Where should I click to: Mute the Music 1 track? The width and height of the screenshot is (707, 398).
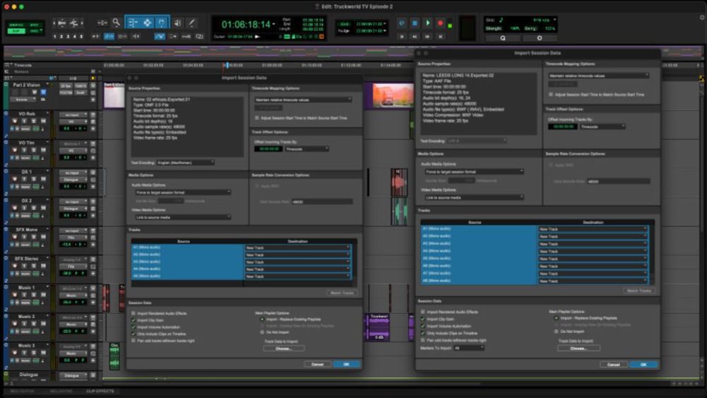[x=43, y=295]
